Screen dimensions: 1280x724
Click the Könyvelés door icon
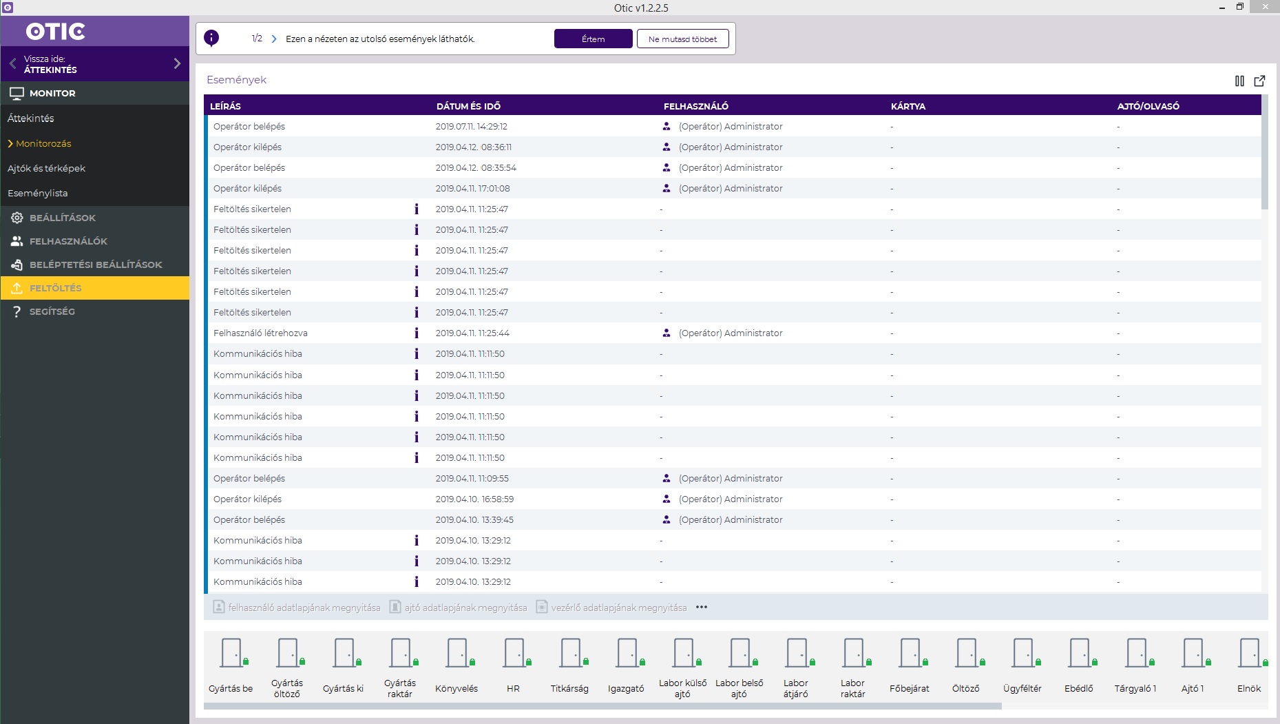click(x=457, y=653)
